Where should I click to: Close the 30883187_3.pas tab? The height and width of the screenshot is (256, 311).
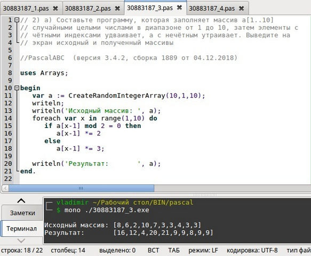coord(179,8)
